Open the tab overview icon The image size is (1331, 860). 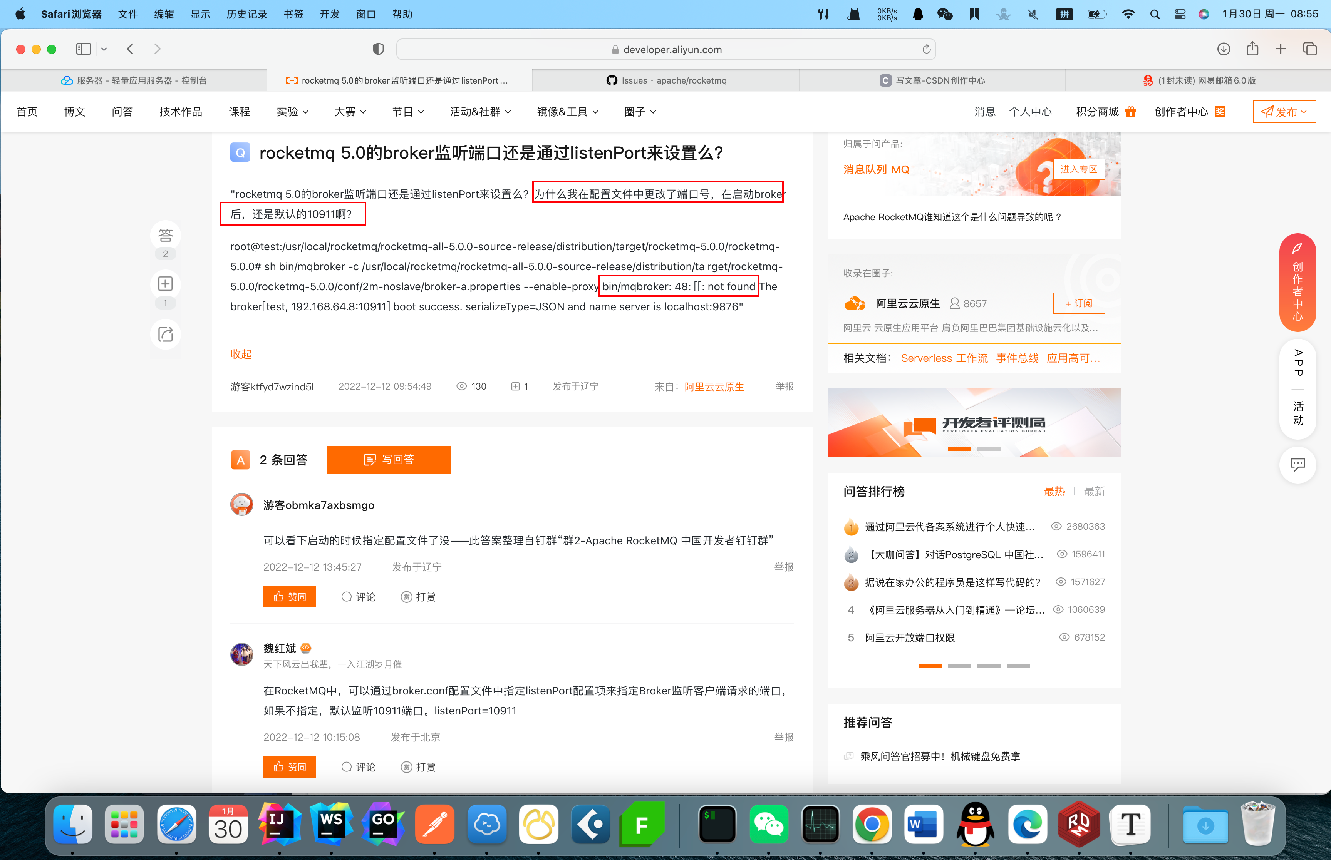pyautogui.click(x=1310, y=49)
